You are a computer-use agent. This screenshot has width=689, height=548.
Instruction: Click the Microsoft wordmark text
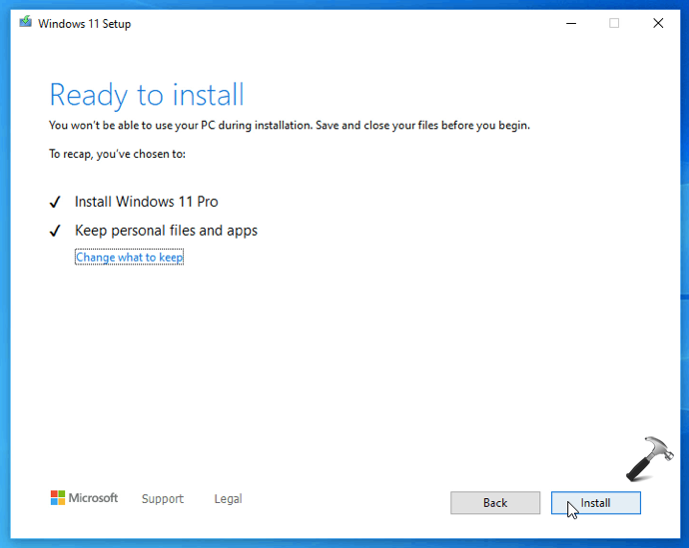click(94, 498)
